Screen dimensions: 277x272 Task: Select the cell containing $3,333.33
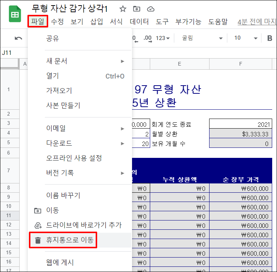point(240,134)
